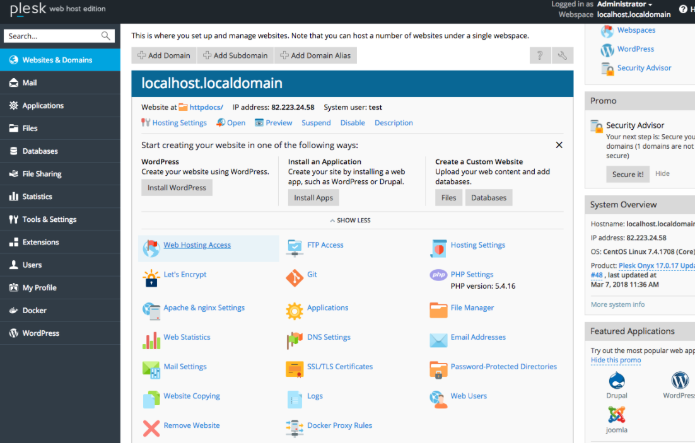695x443 pixels.
Task: Click the Web Statistics chart icon
Action: tap(151, 340)
